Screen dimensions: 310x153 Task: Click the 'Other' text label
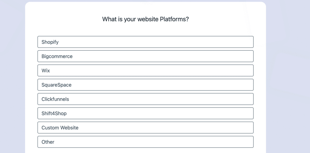coord(48,142)
